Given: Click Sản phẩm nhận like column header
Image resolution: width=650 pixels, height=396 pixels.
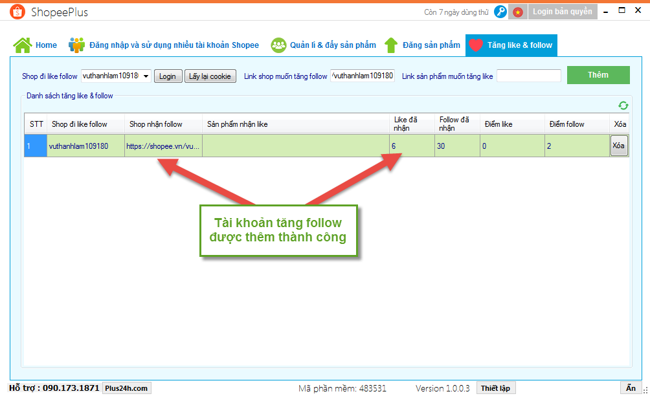Looking at the screenshot, I should [x=296, y=124].
